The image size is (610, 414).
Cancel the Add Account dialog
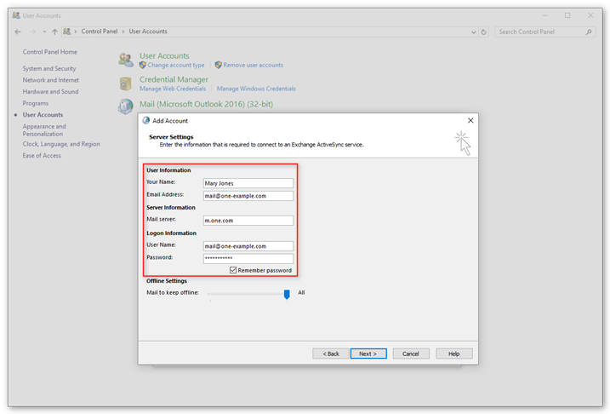(411, 354)
